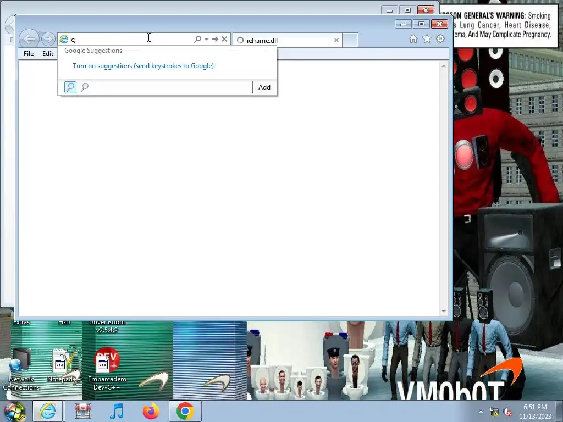
Task: Open the clock showing 6:51 PM
Action: pos(535,412)
